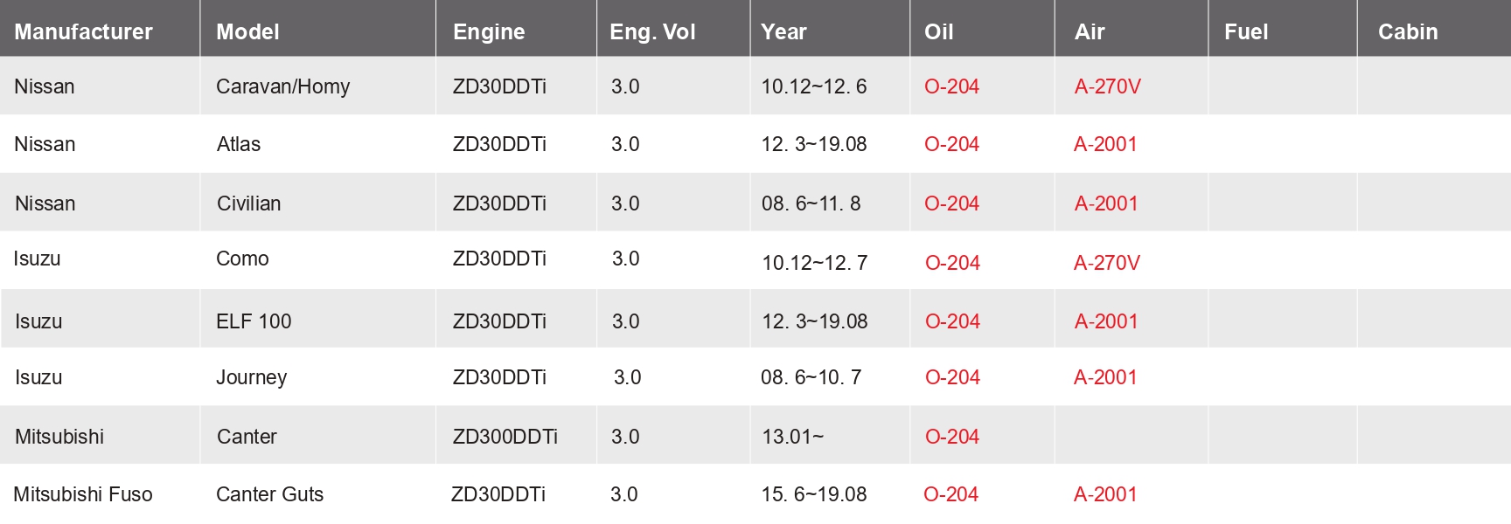
Task: Click the Eng. Vol column header
Action: [x=652, y=32]
